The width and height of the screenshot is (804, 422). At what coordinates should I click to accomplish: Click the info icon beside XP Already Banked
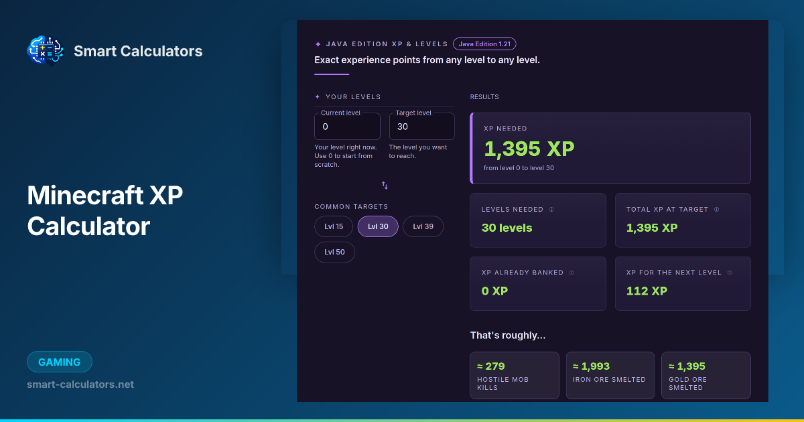click(572, 273)
